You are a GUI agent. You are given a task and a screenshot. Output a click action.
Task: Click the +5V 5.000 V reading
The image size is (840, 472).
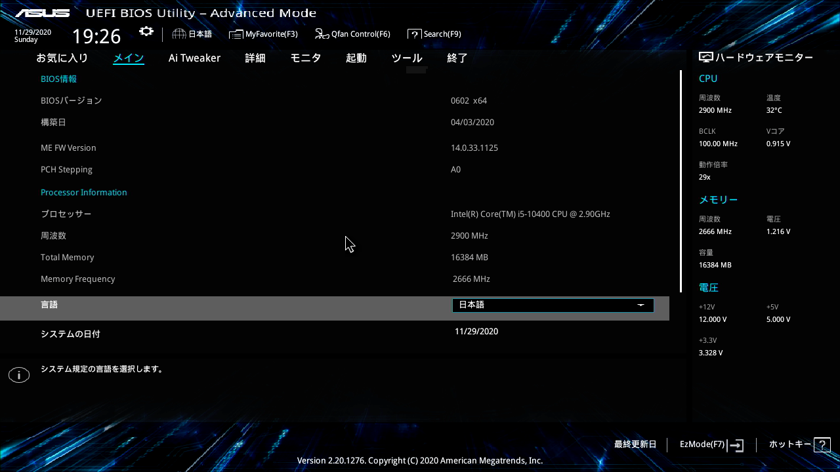(x=778, y=319)
